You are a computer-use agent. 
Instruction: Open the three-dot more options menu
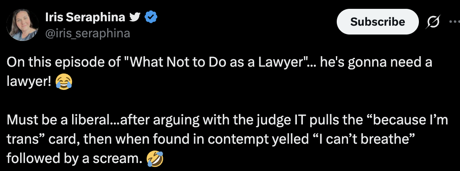pos(454,22)
